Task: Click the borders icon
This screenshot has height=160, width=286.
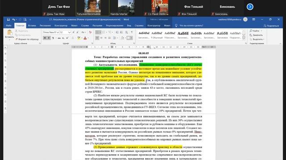Action: click(x=129, y=38)
